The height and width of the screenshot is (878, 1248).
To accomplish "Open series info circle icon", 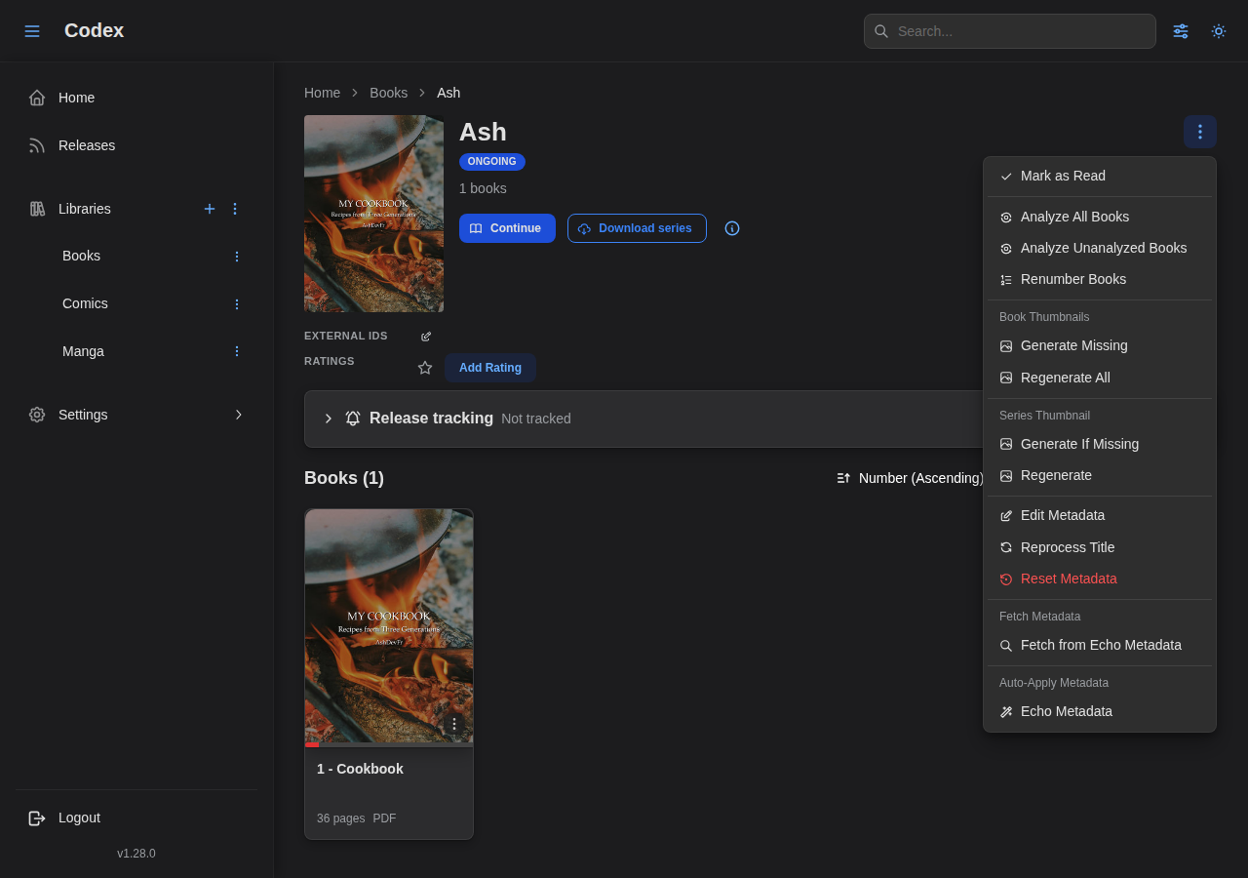I will pos(732,228).
